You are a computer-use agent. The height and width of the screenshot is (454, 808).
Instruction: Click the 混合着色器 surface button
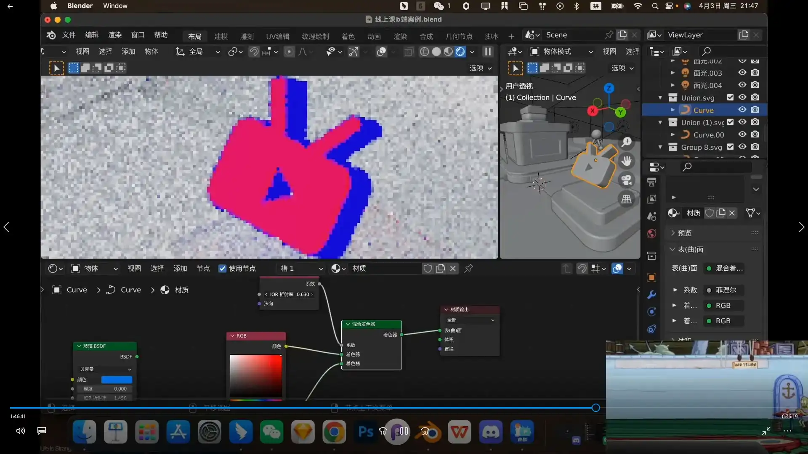point(725,268)
